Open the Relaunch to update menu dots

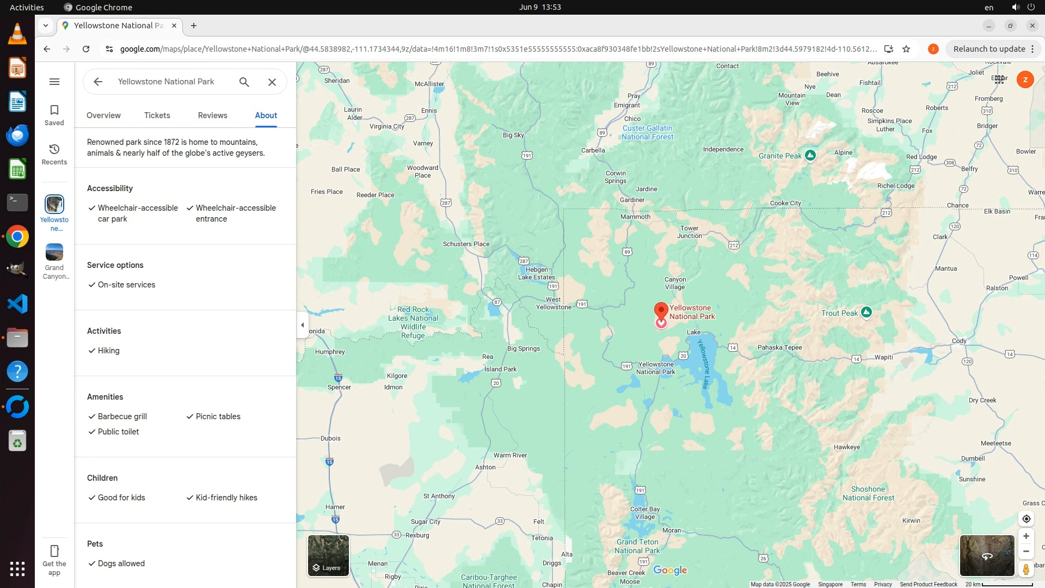1032,49
